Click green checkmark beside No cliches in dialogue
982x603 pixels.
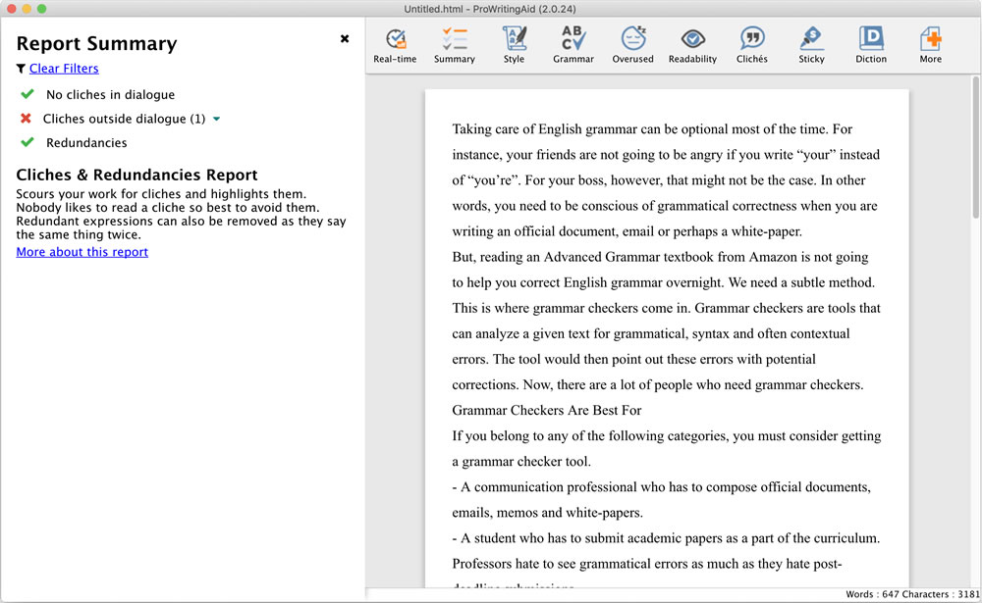[x=27, y=94]
